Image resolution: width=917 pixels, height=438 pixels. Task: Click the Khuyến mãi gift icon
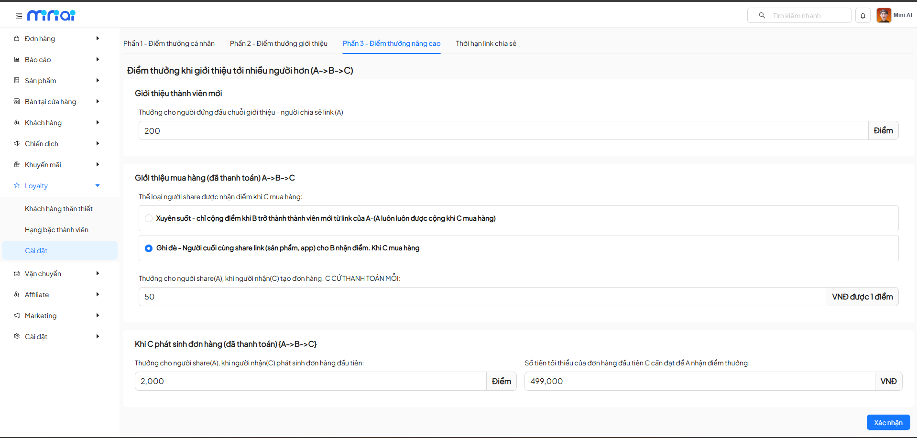tap(17, 165)
